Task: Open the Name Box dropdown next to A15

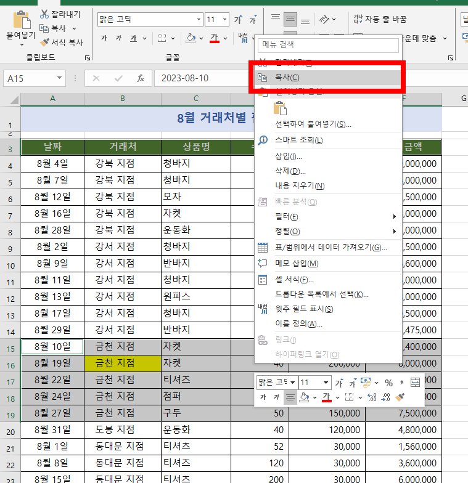Action: 59,78
